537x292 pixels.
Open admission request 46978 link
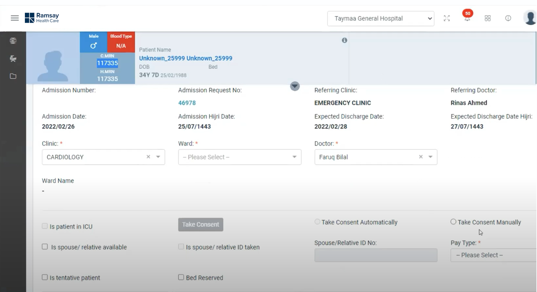click(187, 103)
